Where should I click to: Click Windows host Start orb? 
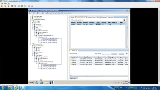(3, 88)
